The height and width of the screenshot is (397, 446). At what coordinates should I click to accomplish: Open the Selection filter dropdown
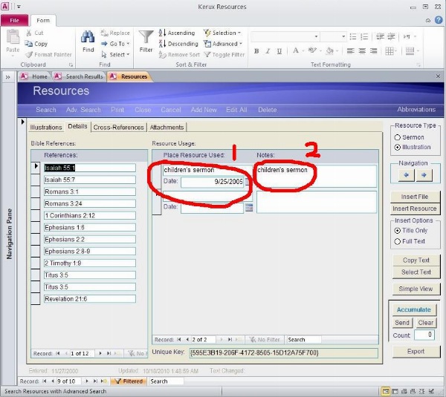point(222,33)
